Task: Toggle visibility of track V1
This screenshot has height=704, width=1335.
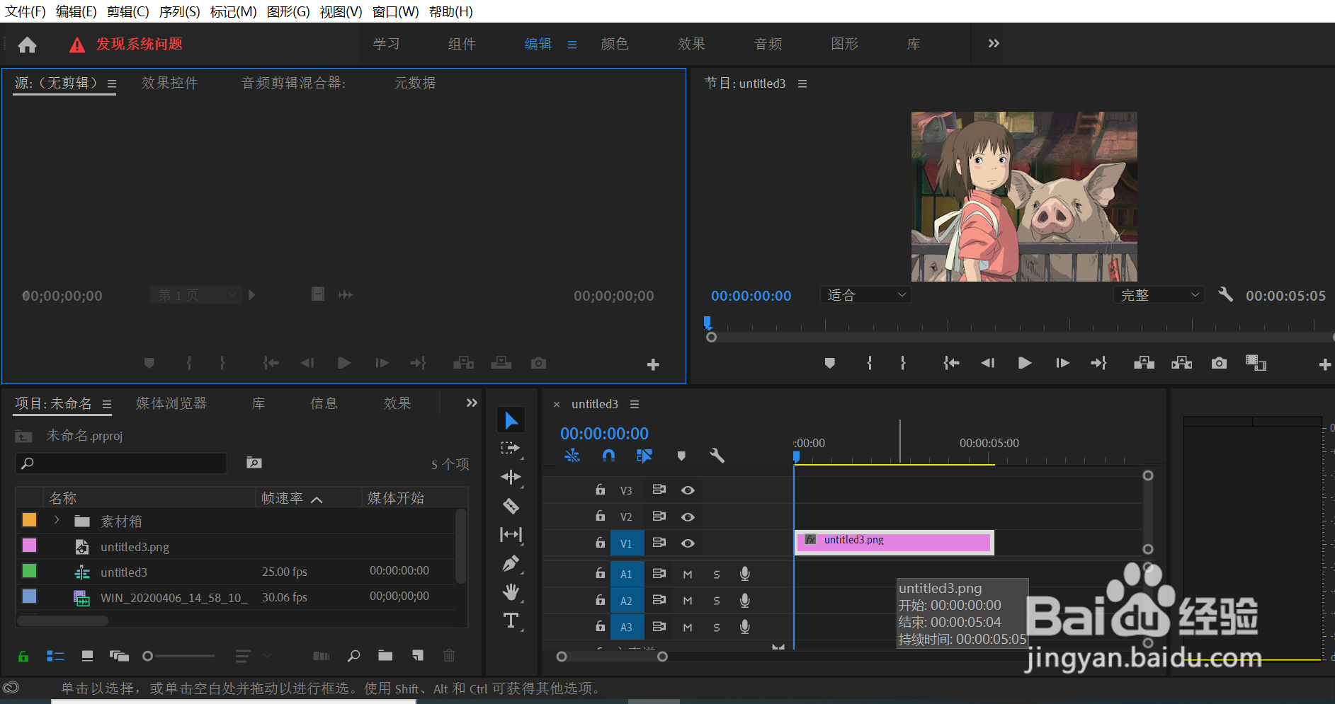Action: (688, 543)
